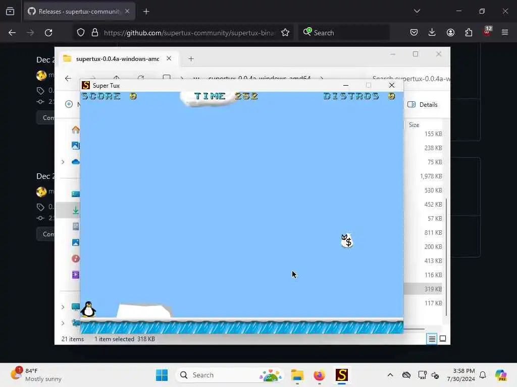Expand the This PC tree node
This screenshot has height=387, width=517.
click(x=63, y=307)
